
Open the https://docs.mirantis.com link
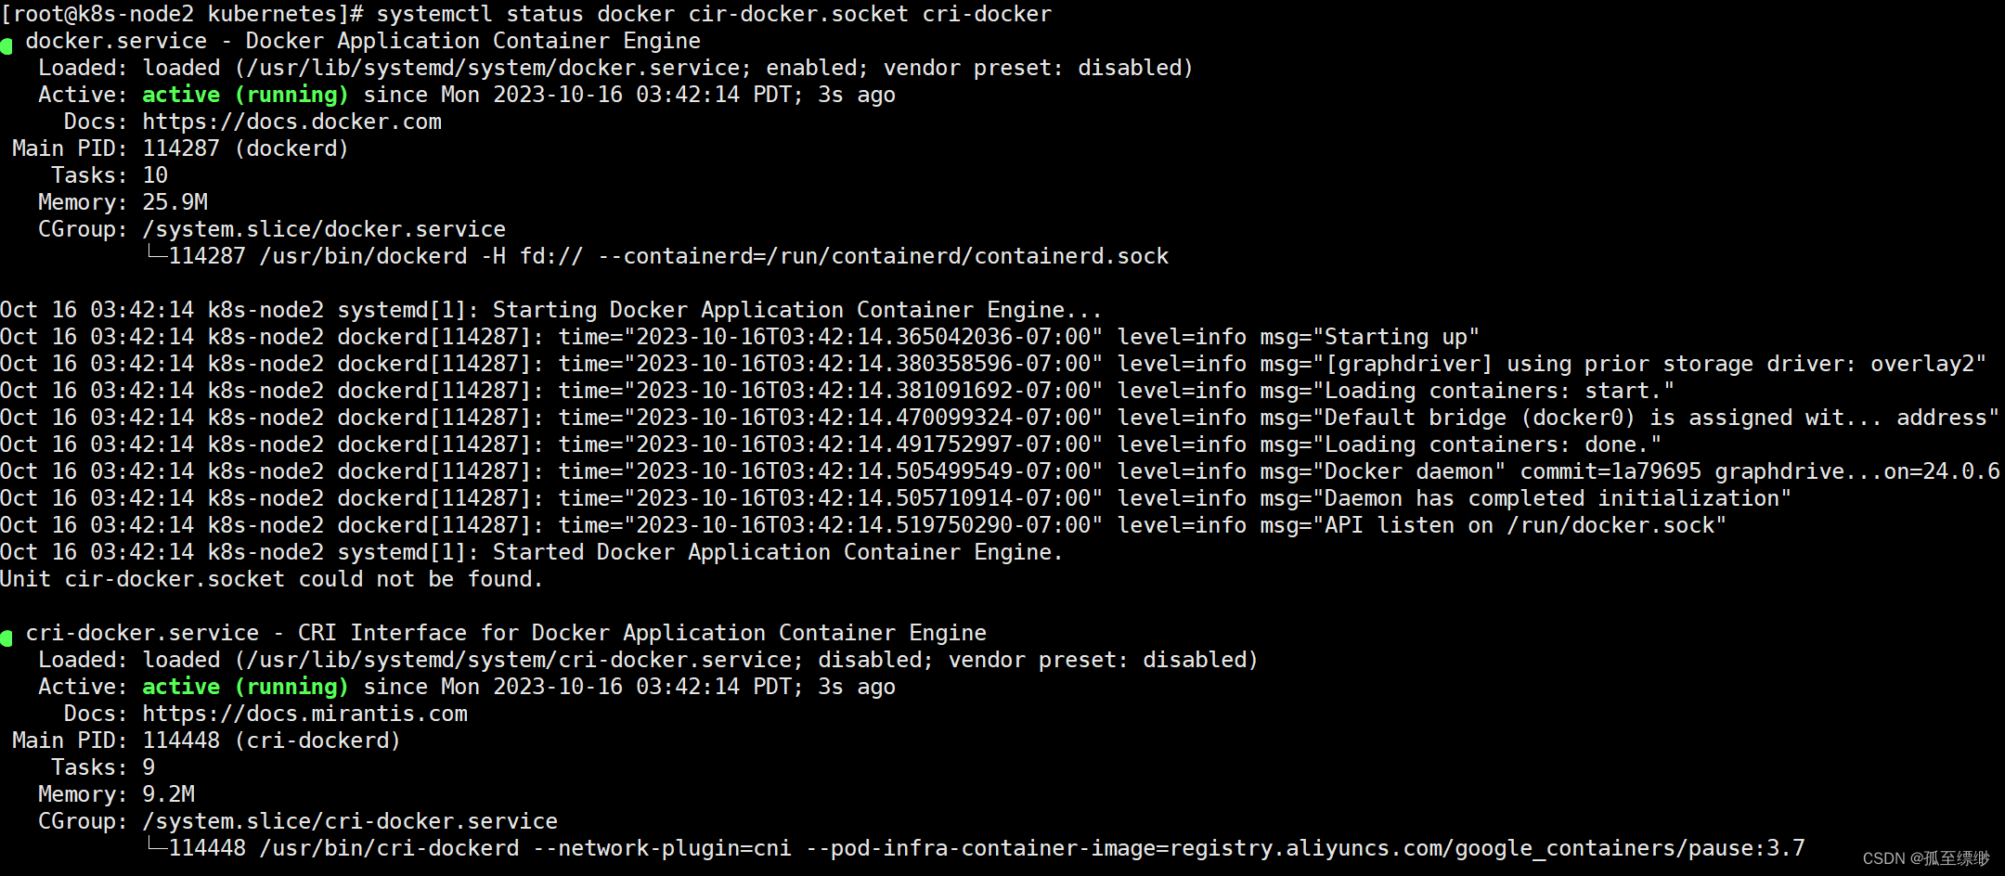[x=304, y=714]
